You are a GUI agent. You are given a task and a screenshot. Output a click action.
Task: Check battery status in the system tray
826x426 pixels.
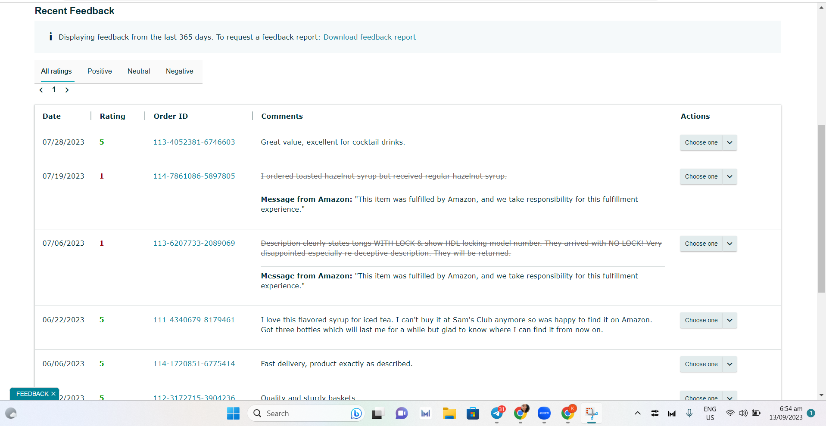(756, 414)
